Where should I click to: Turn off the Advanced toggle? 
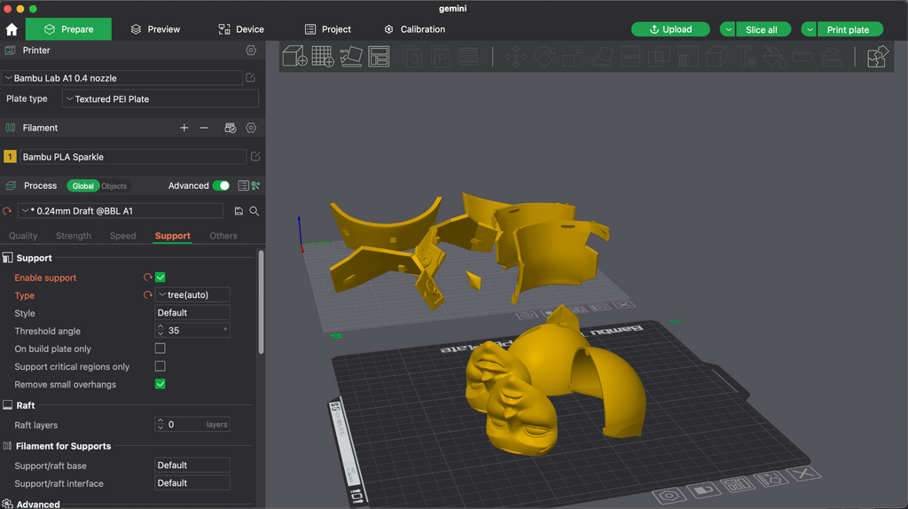[x=221, y=186]
